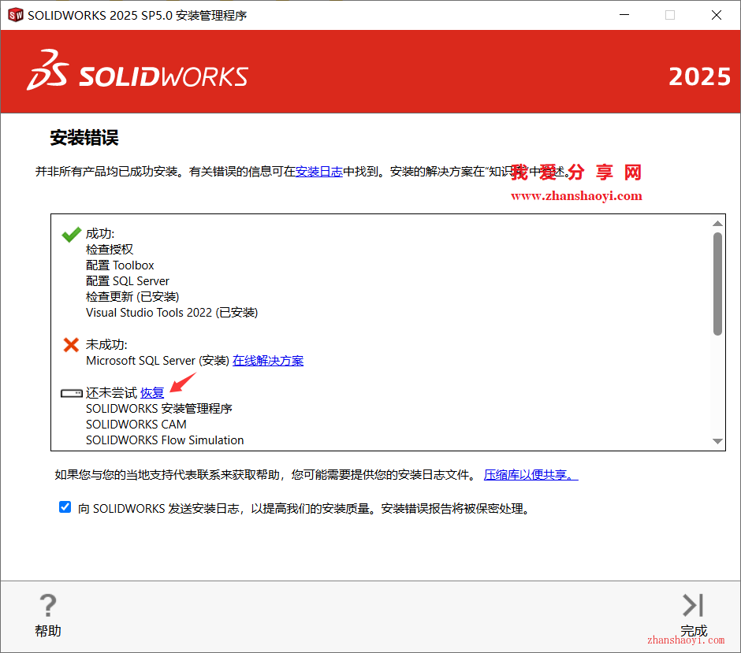Click the 恢复 restore link
Screen dimensions: 741x653
(152, 393)
